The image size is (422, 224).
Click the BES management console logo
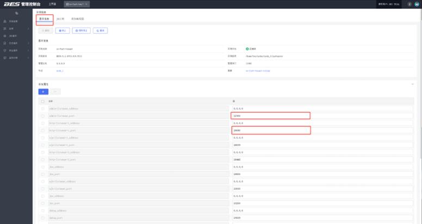click(x=22, y=4)
